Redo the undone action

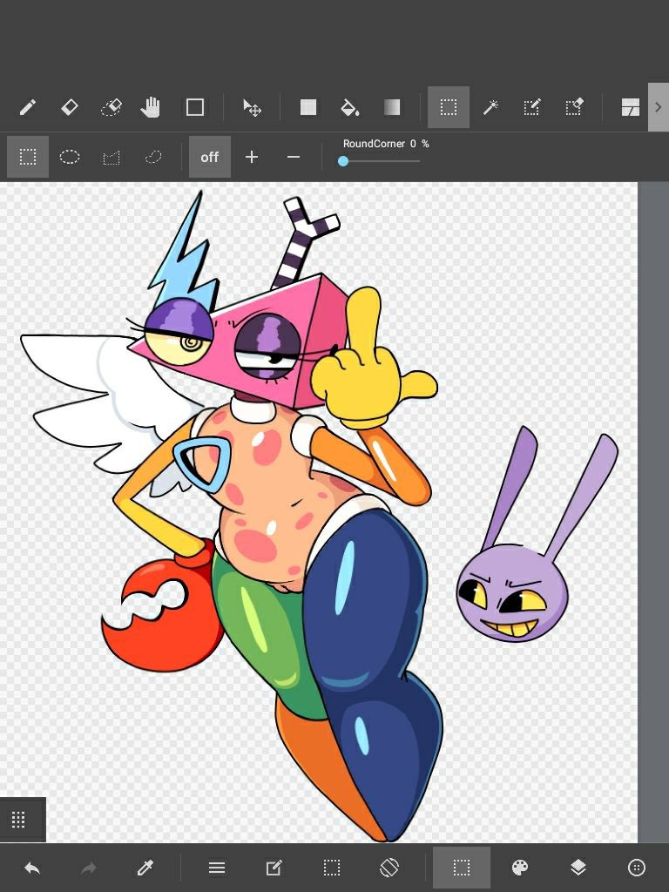point(89,868)
